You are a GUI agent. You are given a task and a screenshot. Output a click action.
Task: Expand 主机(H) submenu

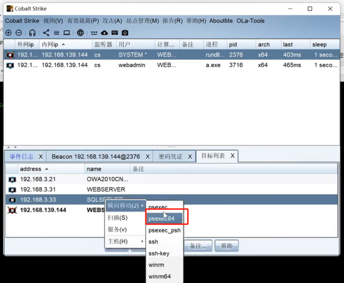(x=126, y=241)
